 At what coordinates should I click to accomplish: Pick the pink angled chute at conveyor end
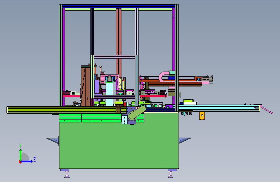[x=267, y=109]
